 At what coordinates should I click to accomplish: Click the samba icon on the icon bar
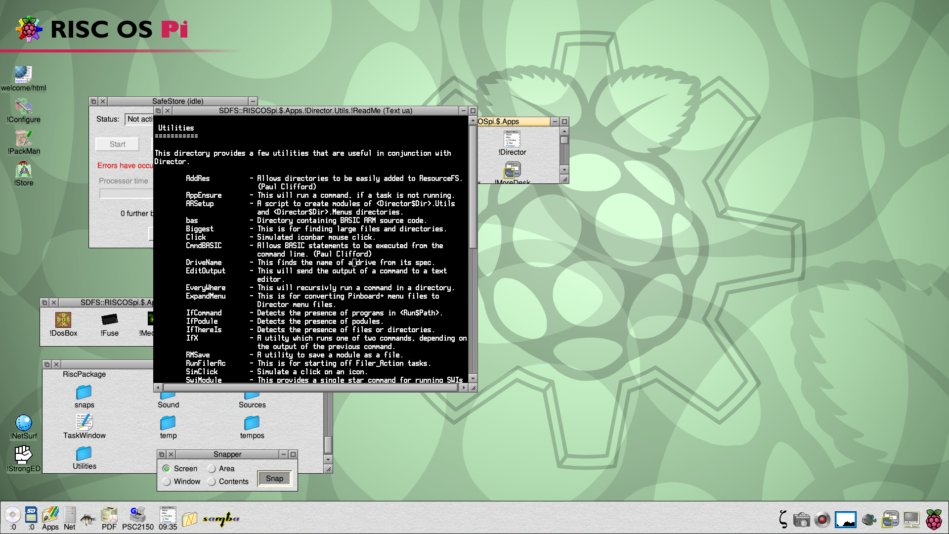221,519
